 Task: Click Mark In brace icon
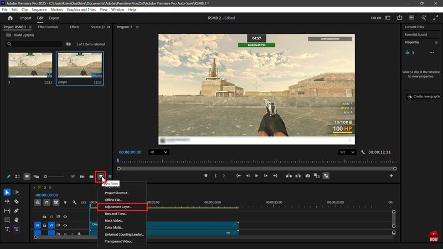215,175
